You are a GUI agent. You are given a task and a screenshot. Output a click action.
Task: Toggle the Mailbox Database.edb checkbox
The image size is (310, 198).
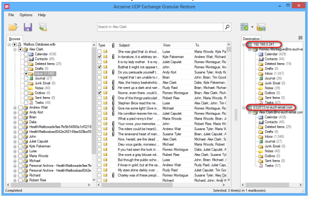coord(15,44)
